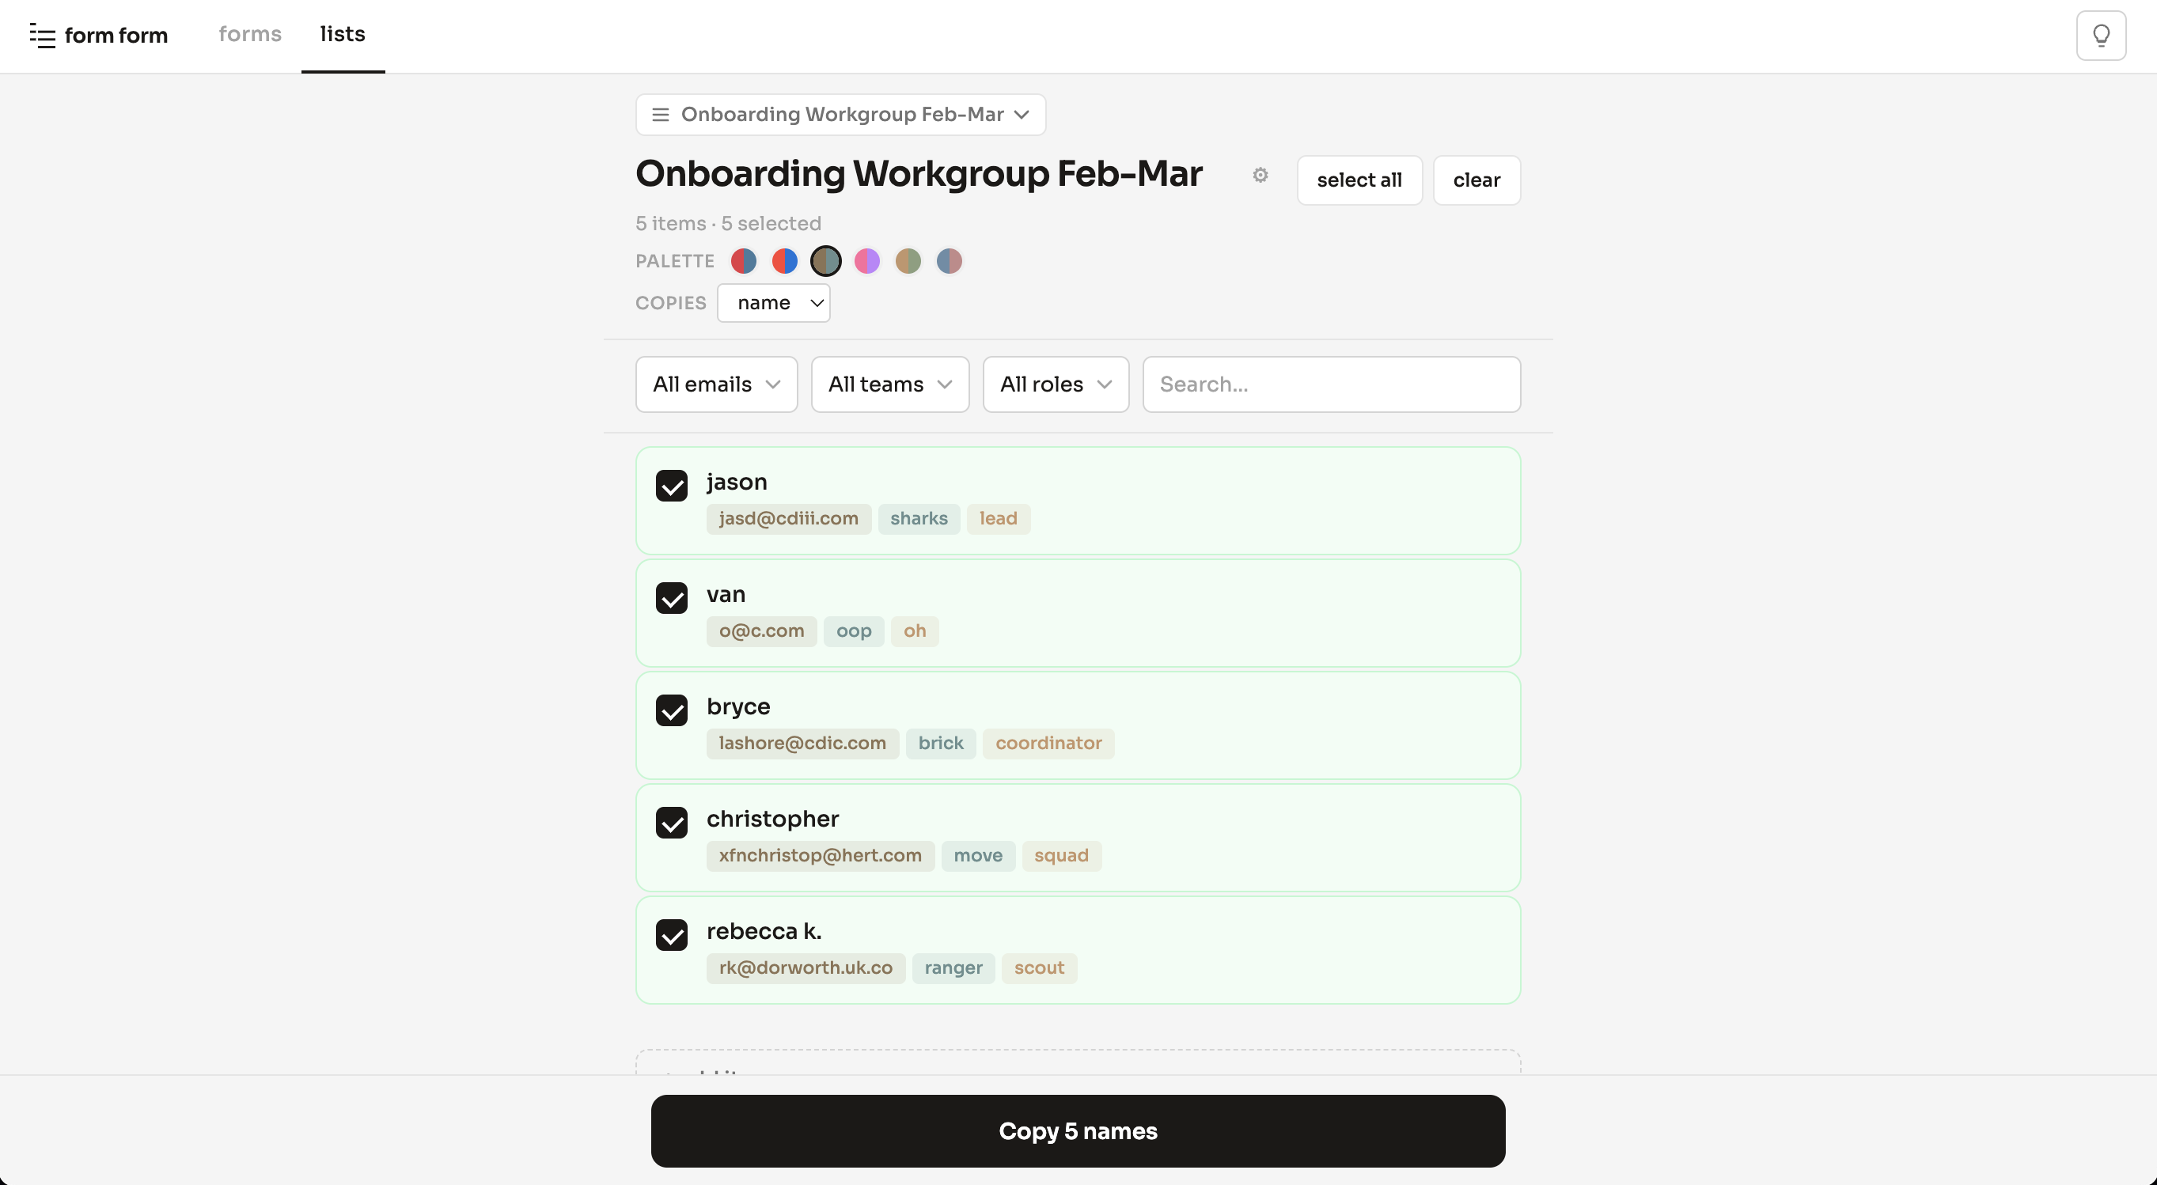Click the form form list logo icon
Viewport: 2157px width, 1185px height.
point(43,35)
